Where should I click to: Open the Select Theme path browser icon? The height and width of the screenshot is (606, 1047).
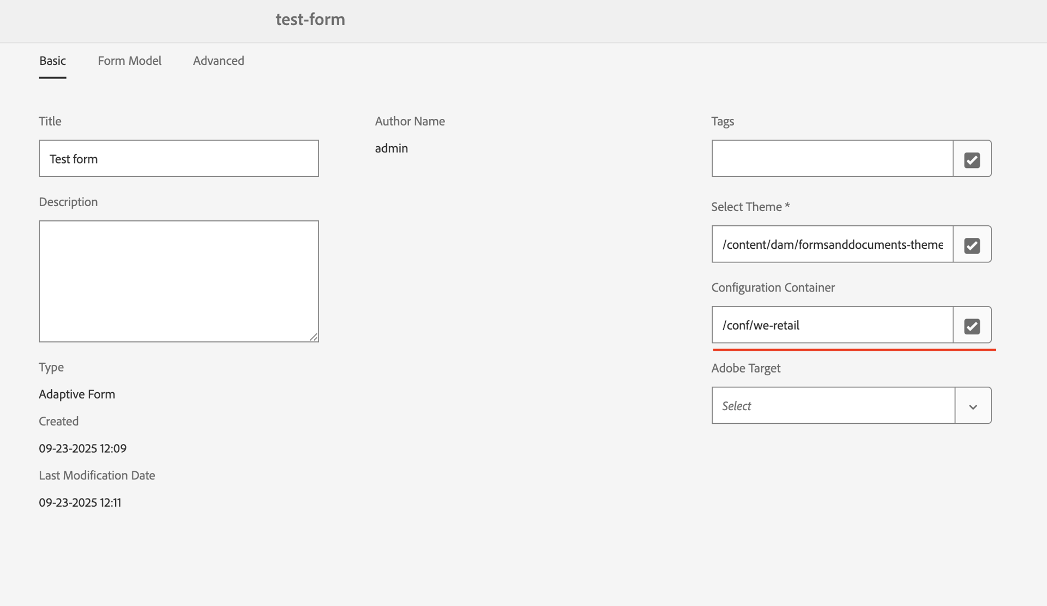(x=972, y=245)
